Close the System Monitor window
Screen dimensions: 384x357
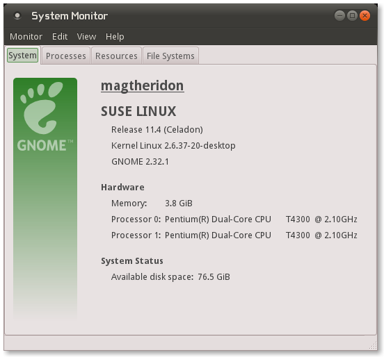365,16
